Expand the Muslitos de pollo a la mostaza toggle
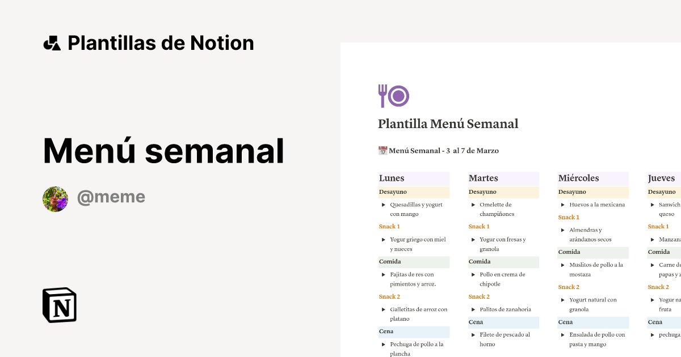Image resolution: width=681 pixels, height=357 pixels. coord(562,265)
